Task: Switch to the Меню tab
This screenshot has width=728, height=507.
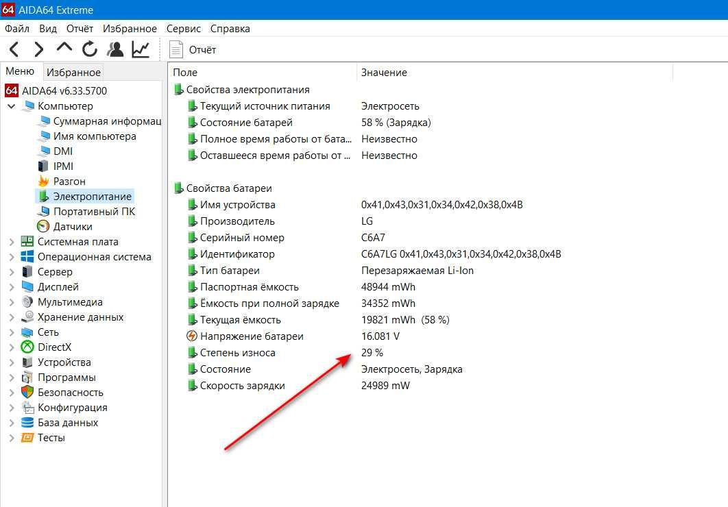Action: point(20,71)
